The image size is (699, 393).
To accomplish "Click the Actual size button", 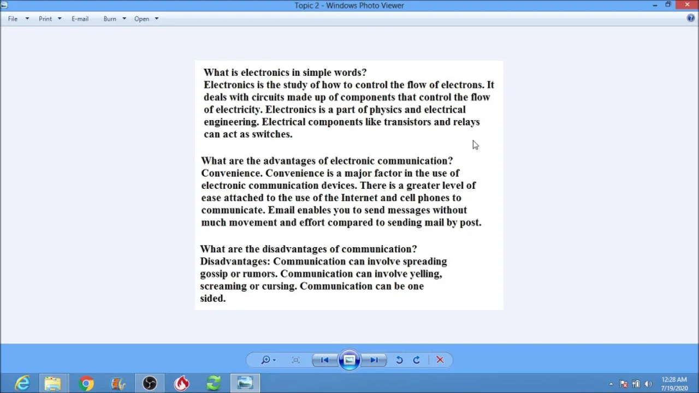I will pos(295,360).
